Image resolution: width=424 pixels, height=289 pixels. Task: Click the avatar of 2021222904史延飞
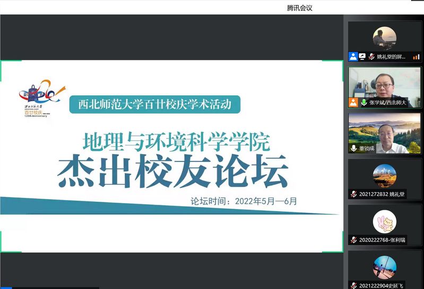[x=385, y=267]
